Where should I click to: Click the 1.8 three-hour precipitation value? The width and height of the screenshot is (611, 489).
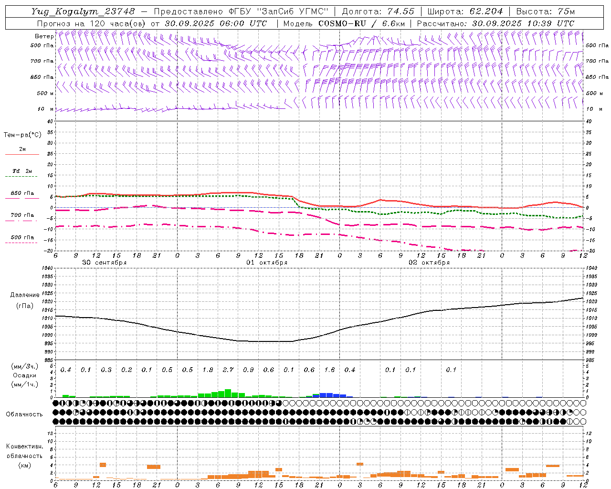pyautogui.click(x=208, y=370)
